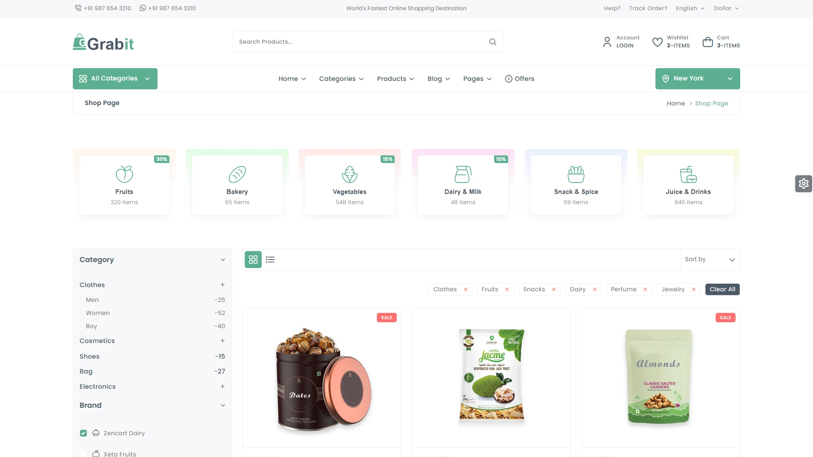The width and height of the screenshot is (813, 457).
Task: Click the Help? link
Action: click(612, 8)
